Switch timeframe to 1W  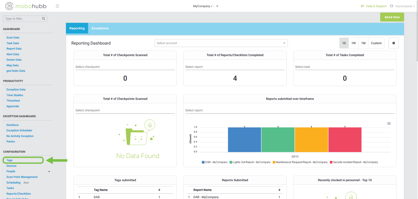click(353, 43)
